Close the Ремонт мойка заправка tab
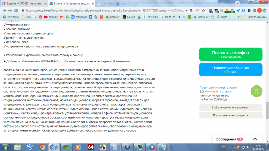Image resolution: width=269 pixels, height=151 pixels. (x=93, y=4)
